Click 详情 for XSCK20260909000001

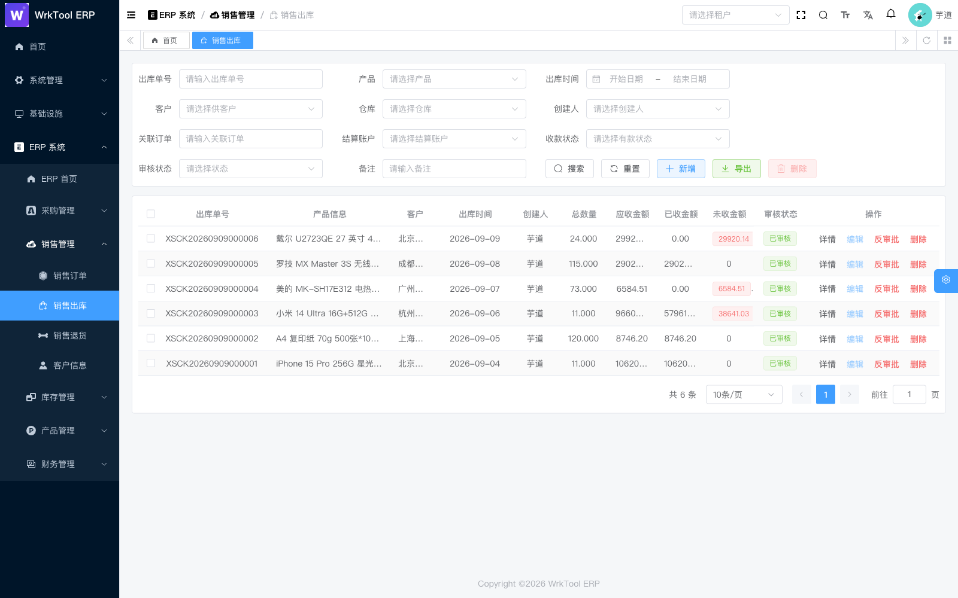click(827, 364)
